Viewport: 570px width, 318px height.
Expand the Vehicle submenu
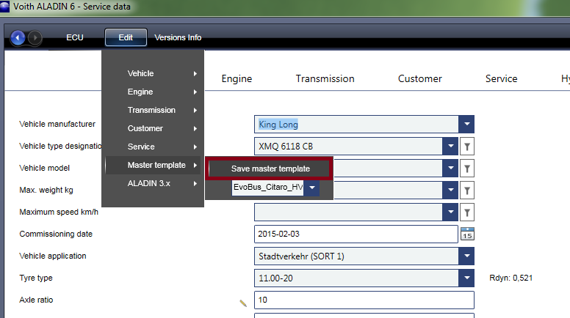tap(153, 73)
